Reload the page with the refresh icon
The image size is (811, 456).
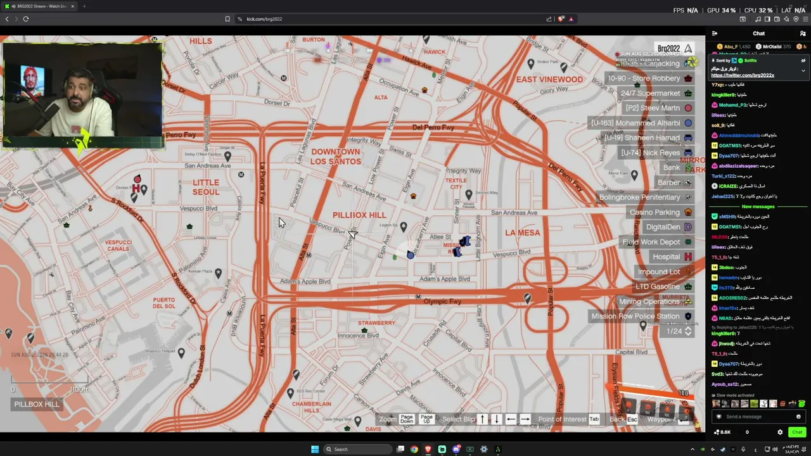click(x=26, y=19)
